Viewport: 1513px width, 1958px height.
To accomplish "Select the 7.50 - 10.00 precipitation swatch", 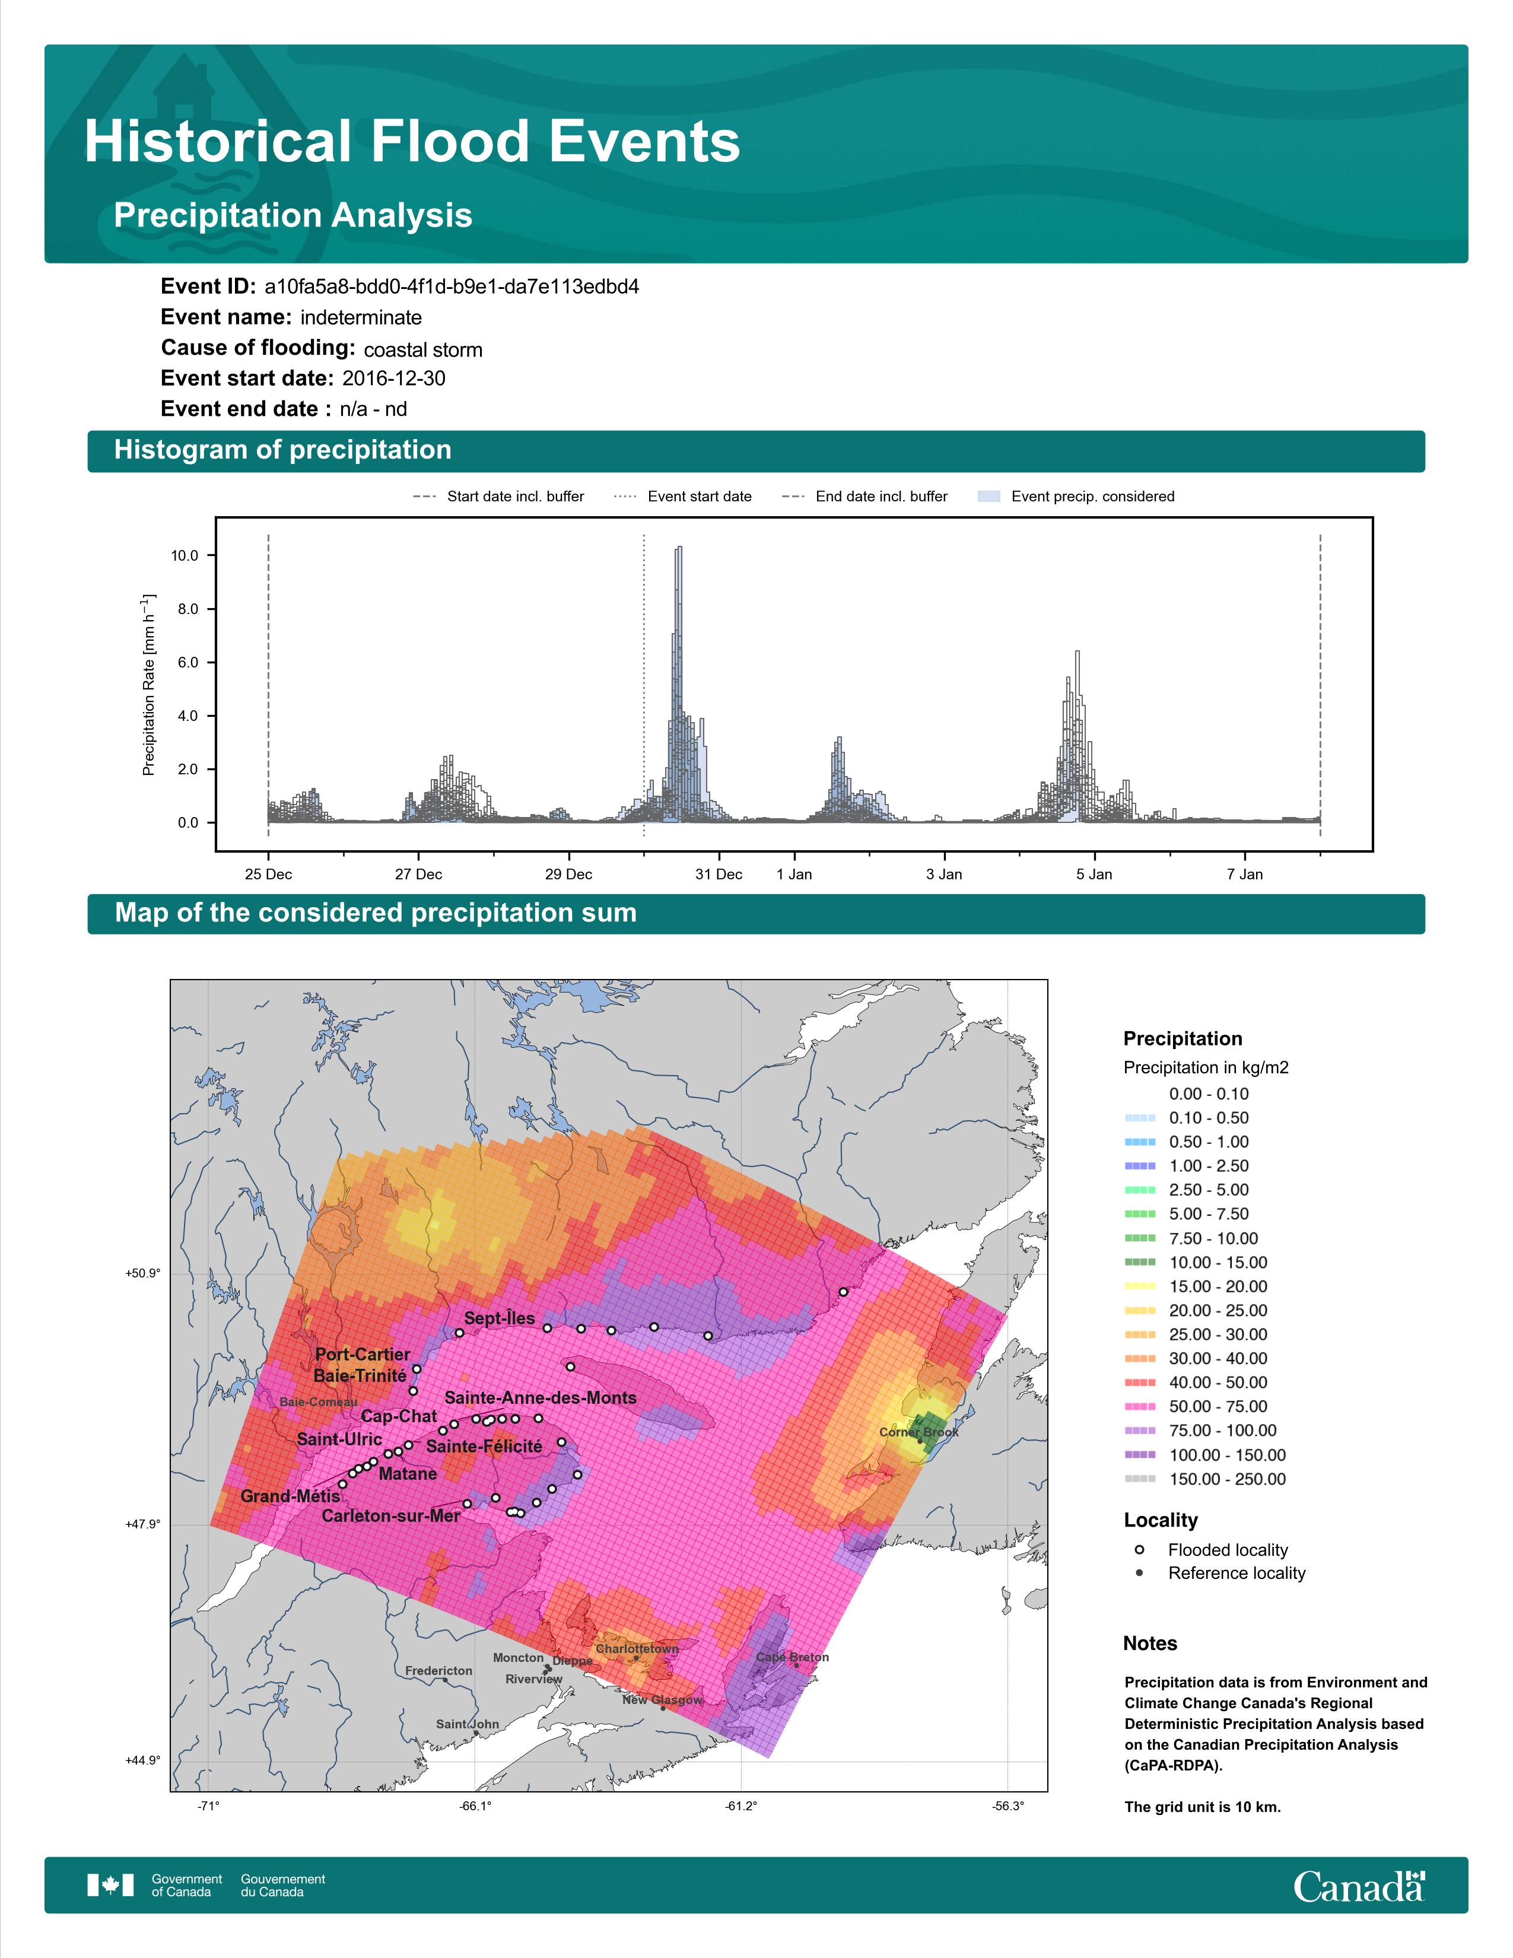I will 1139,1238.
